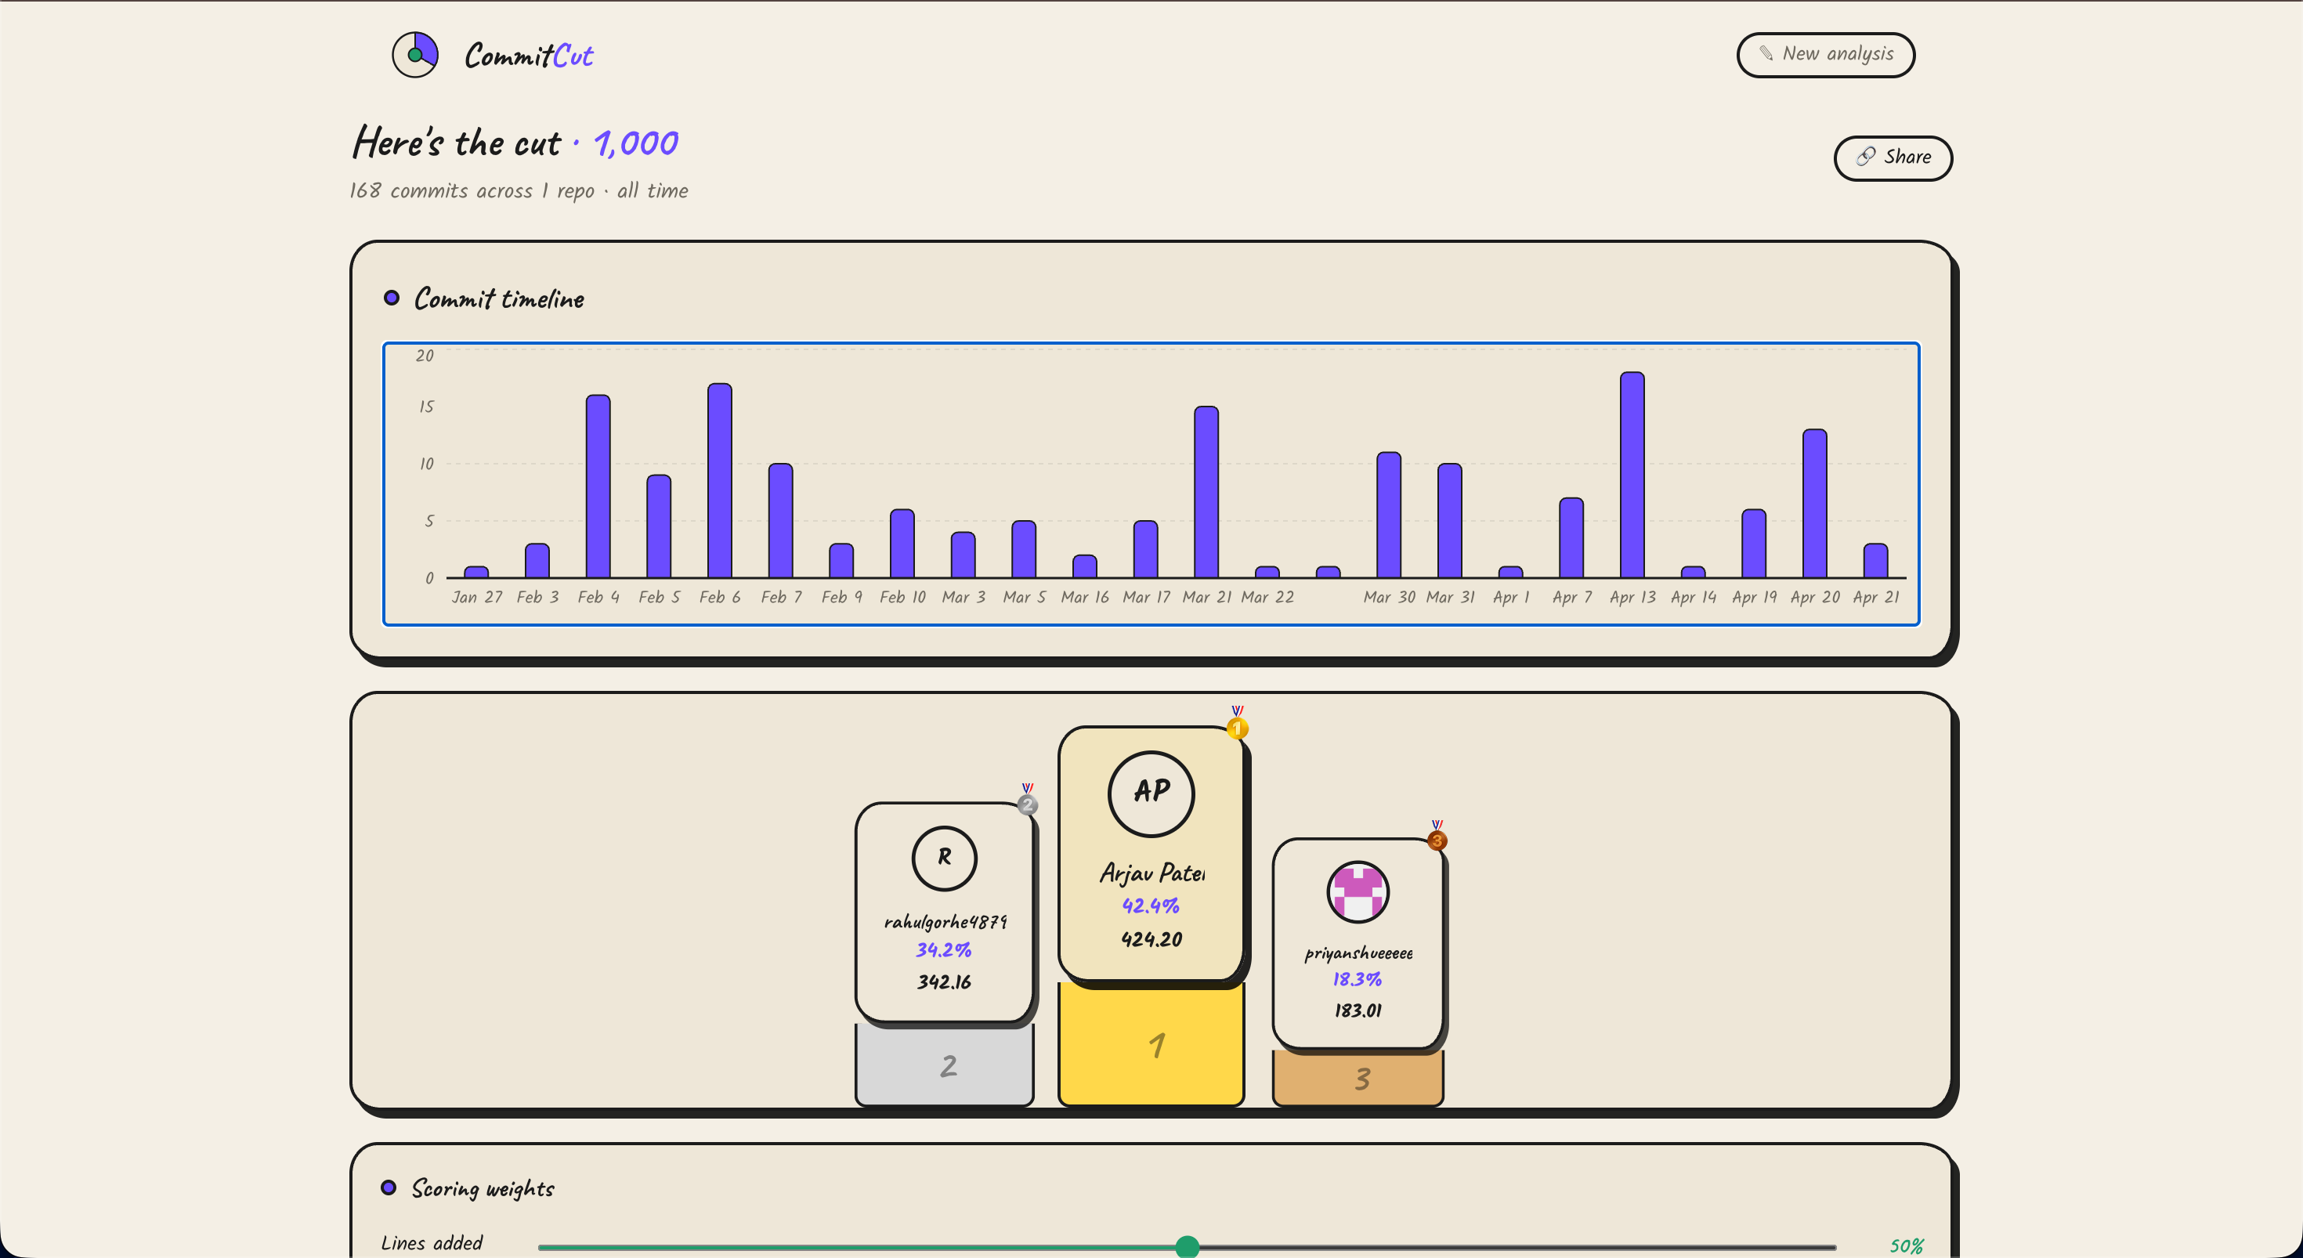
Task: Open the CommitCut home link text
Action: point(529,56)
